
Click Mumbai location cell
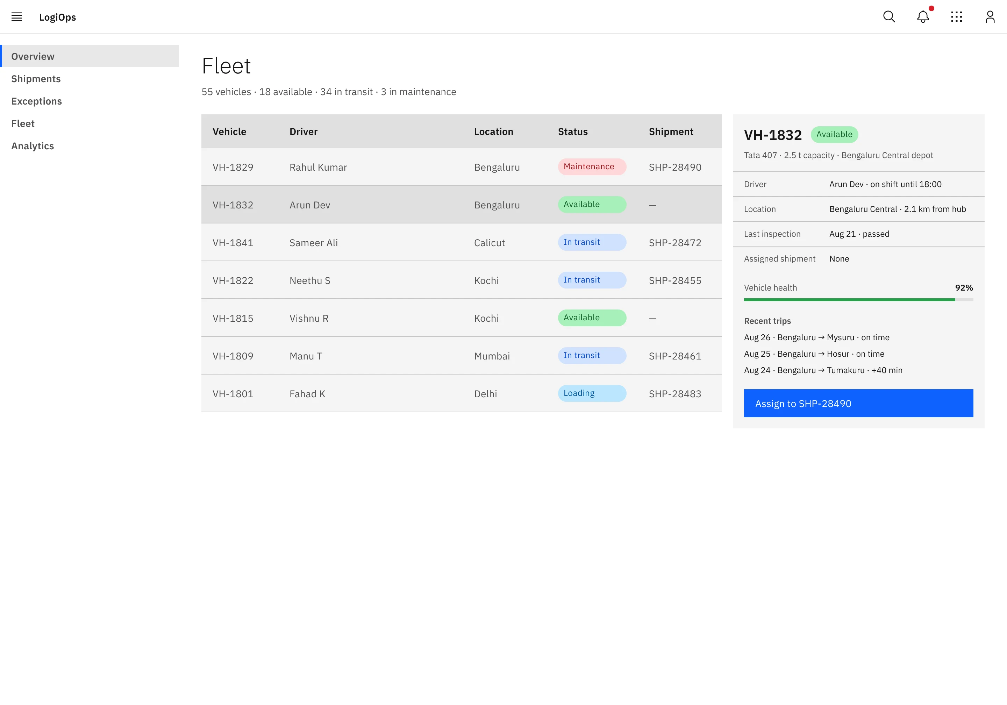[x=492, y=356]
